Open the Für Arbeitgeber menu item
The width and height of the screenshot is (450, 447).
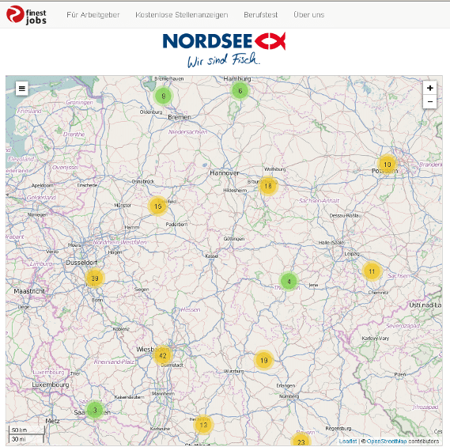coord(93,15)
